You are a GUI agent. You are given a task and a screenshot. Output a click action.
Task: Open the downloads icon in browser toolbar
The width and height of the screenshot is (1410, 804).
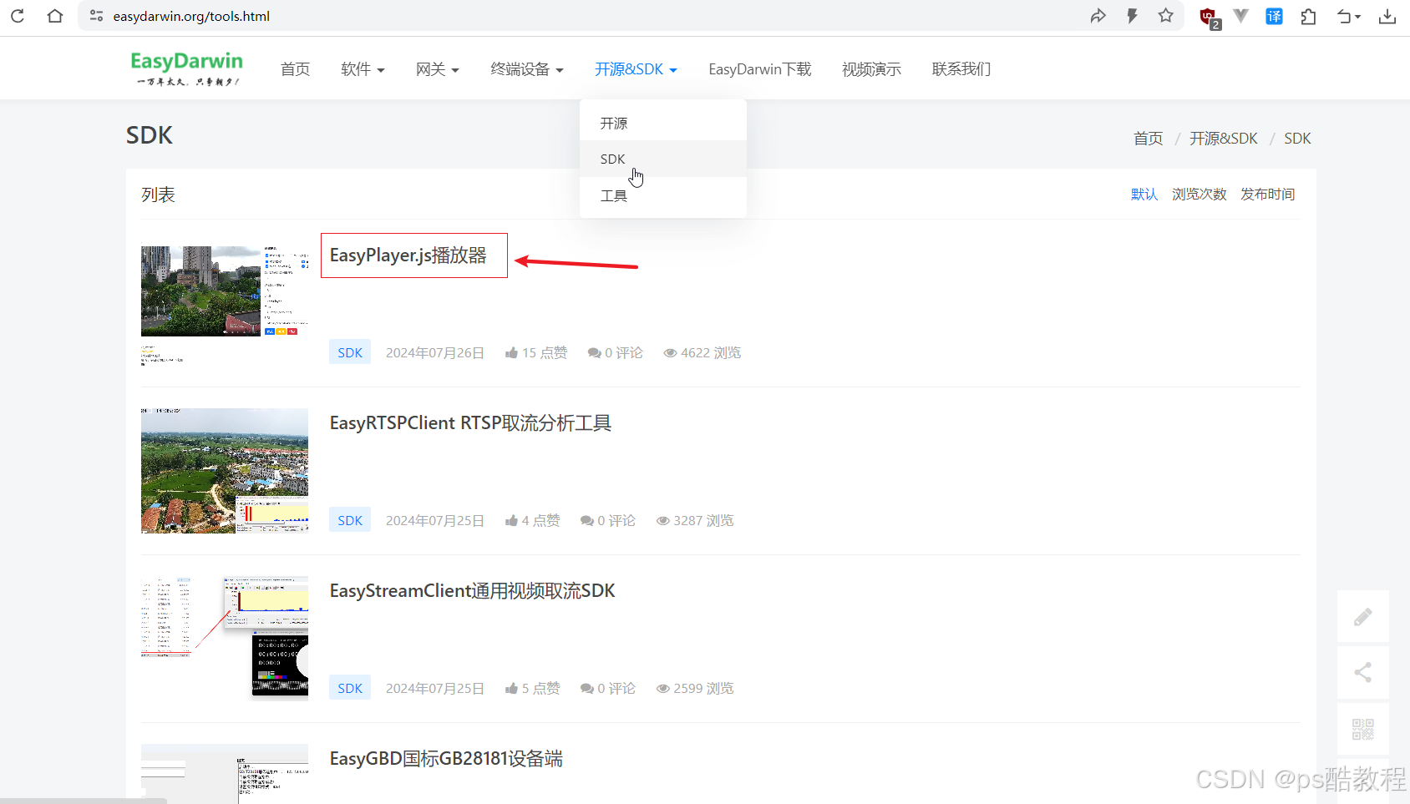pyautogui.click(x=1387, y=16)
